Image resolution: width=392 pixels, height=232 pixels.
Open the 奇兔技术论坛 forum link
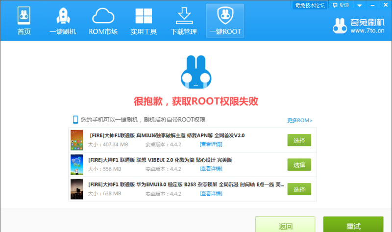[x=310, y=5]
